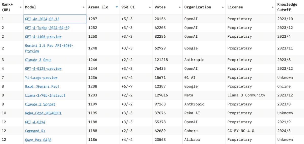Click the blue Arena Elo sort arrow

point(117,7)
